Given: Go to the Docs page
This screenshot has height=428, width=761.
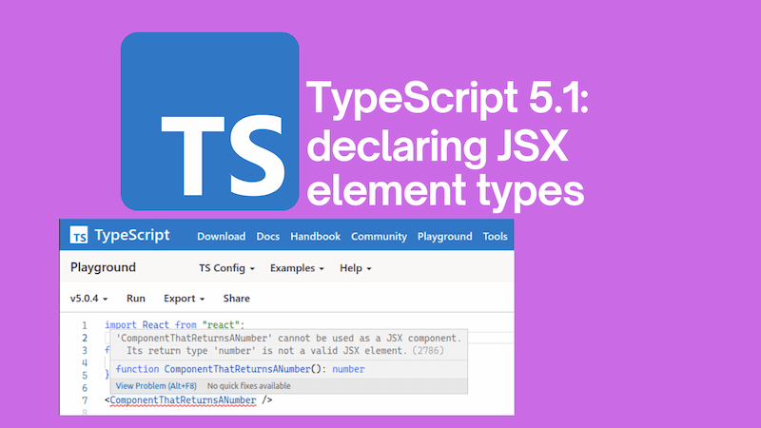Looking at the screenshot, I should pyautogui.click(x=268, y=236).
